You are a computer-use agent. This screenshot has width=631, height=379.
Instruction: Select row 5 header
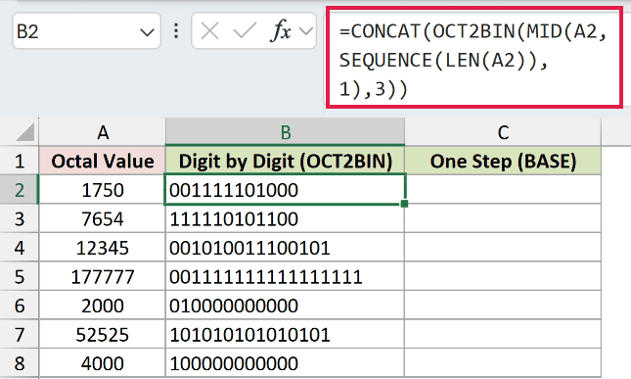click(20, 277)
